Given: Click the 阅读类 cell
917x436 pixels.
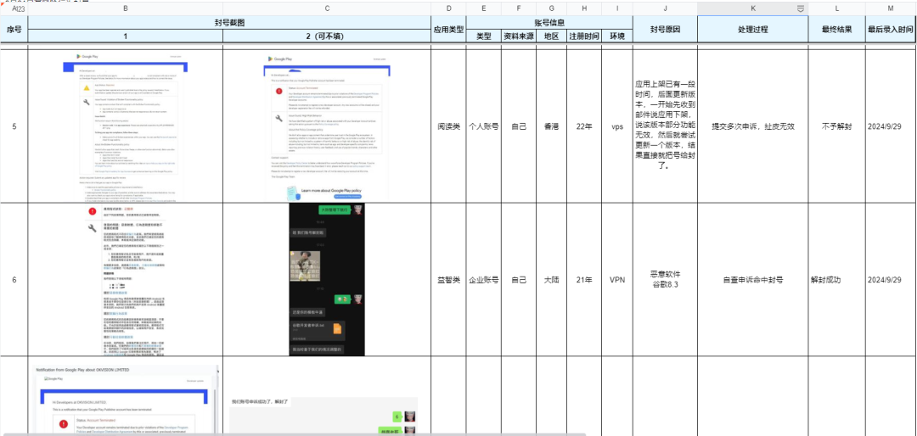Looking at the screenshot, I should [x=448, y=126].
